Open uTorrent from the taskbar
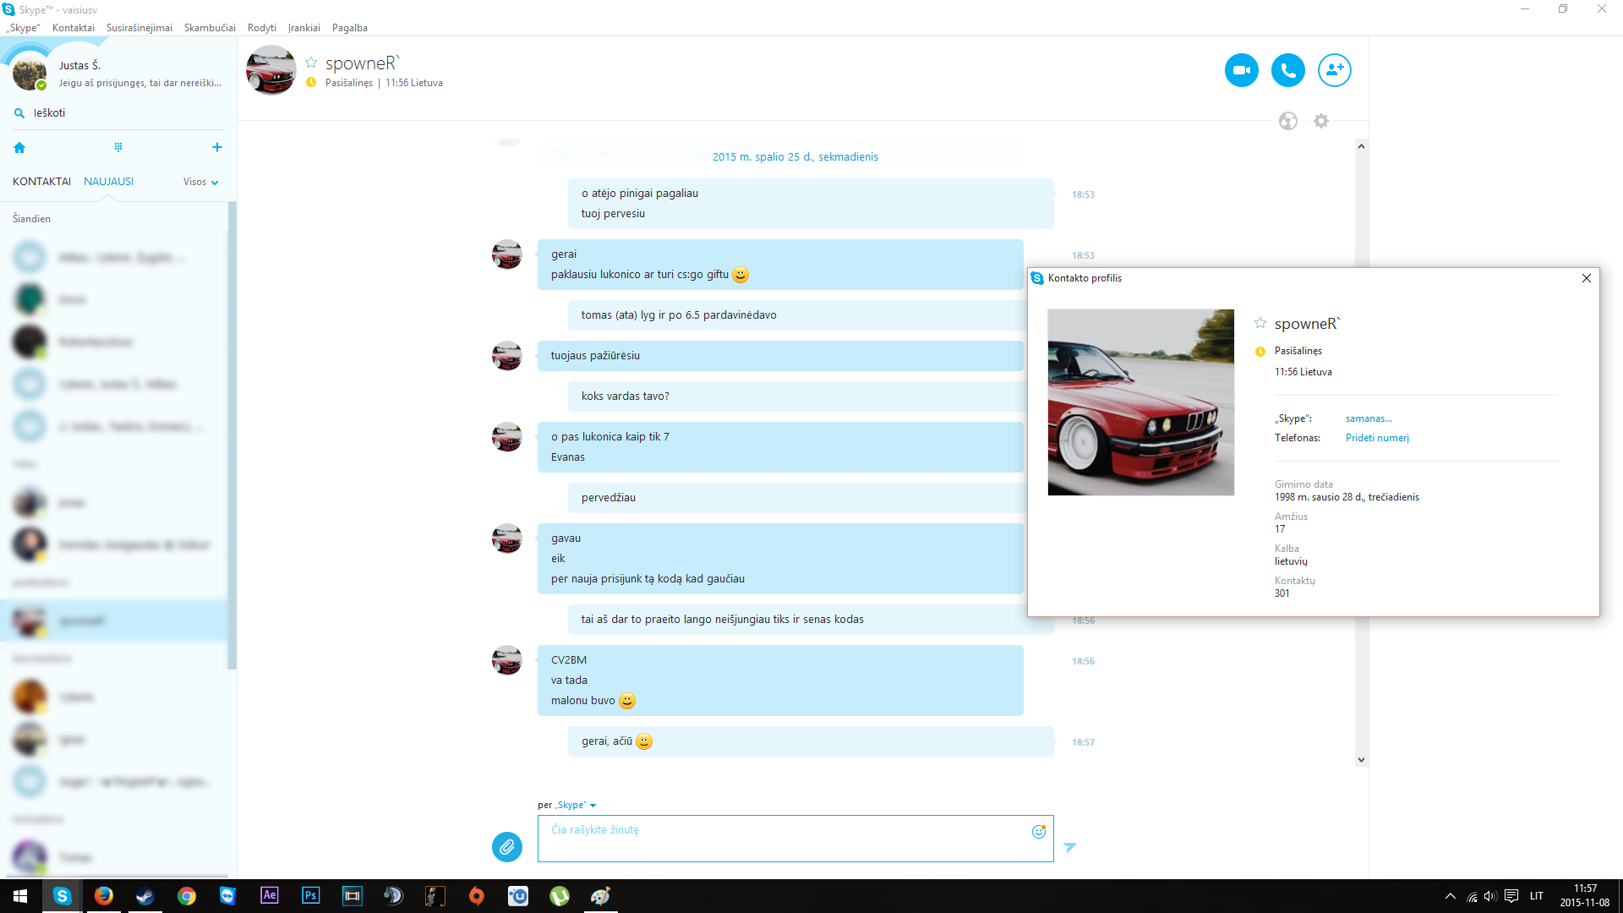 point(559,896)
